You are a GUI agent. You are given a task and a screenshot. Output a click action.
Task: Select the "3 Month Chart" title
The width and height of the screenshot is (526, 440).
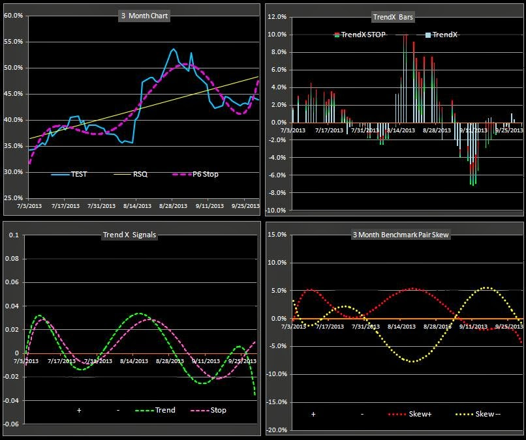(144, 16)
